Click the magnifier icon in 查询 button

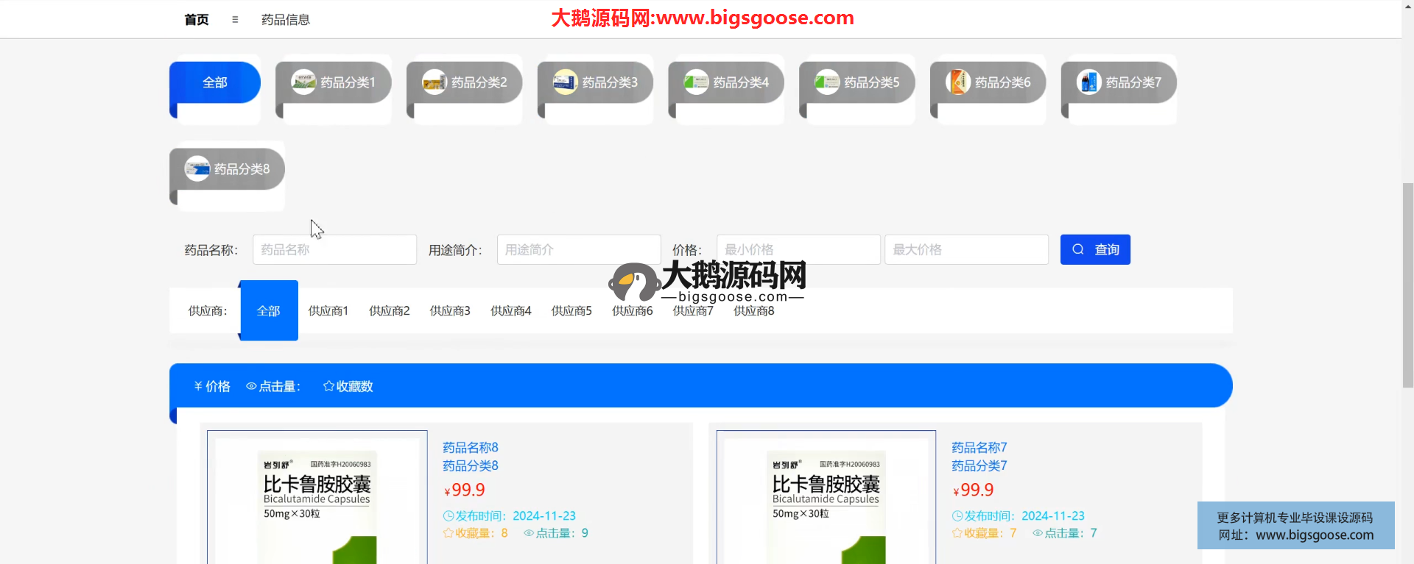pyautogui.click(x=1078, y=249)
